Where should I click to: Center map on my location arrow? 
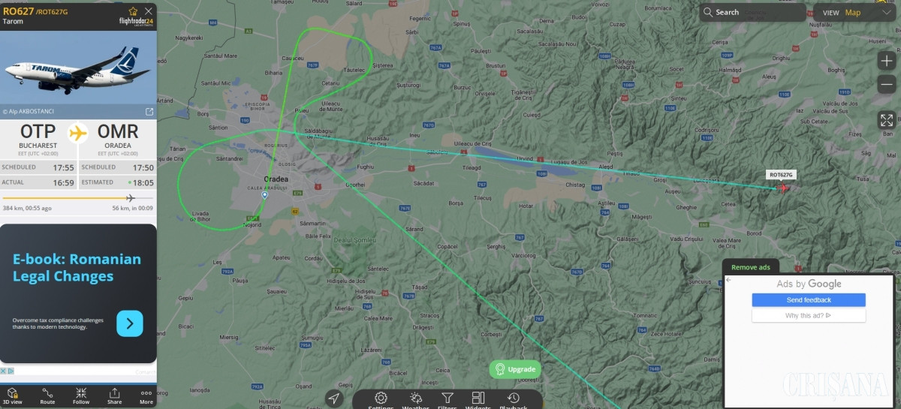coord(334,398)
